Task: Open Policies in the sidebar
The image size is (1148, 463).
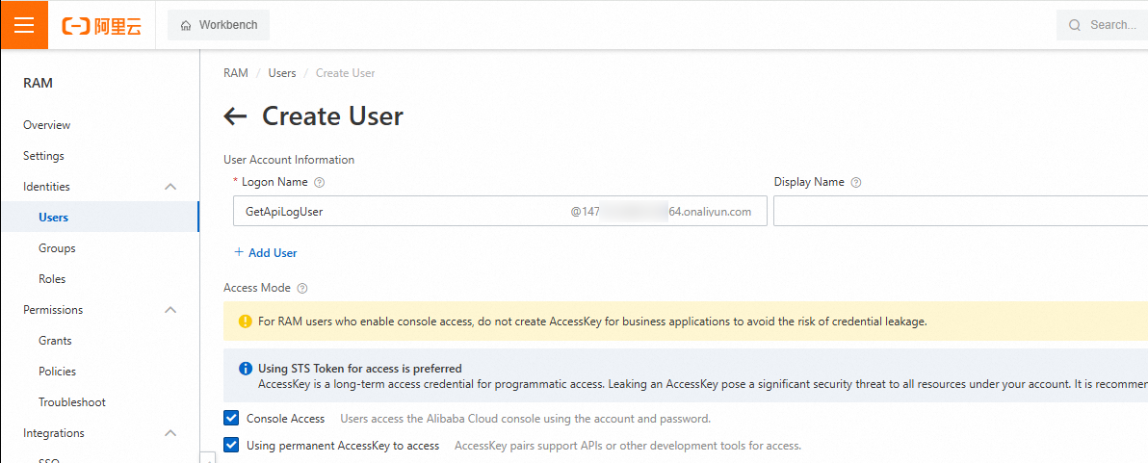Action: 57,372
